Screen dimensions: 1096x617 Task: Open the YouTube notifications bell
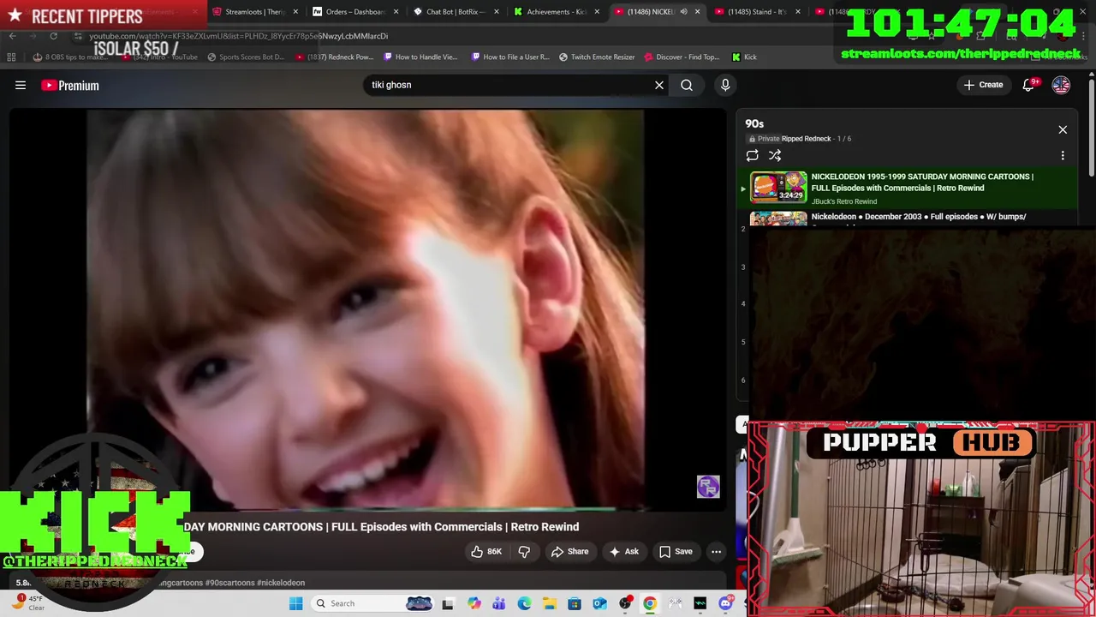(1030, 85)
